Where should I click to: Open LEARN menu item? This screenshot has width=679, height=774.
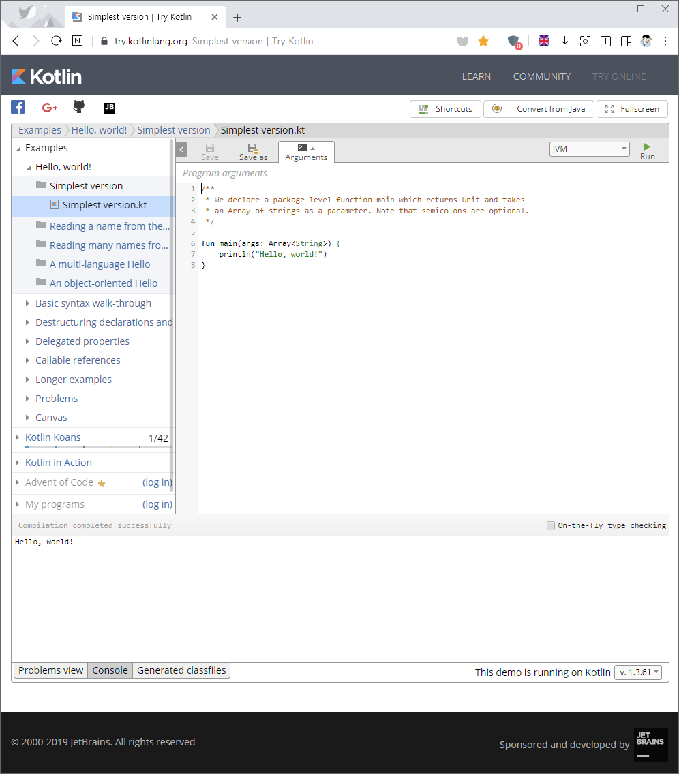tap(477, 76)
